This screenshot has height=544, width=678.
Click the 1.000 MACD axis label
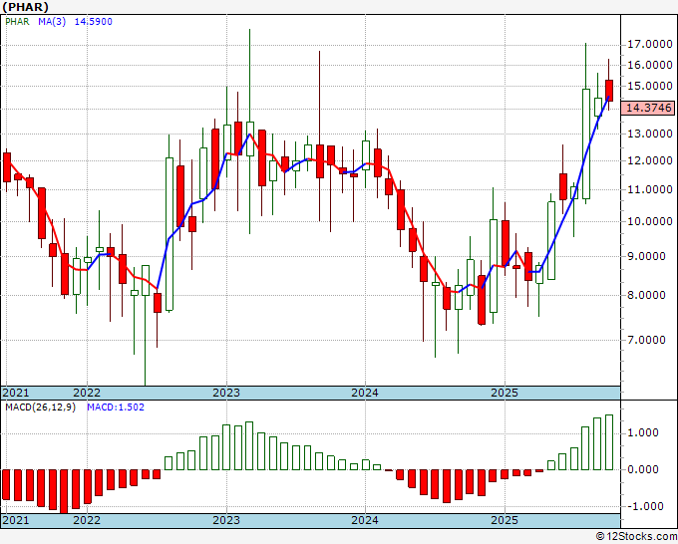coord(644,432)
